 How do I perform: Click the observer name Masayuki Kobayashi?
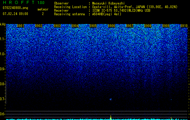pos(108,3)
